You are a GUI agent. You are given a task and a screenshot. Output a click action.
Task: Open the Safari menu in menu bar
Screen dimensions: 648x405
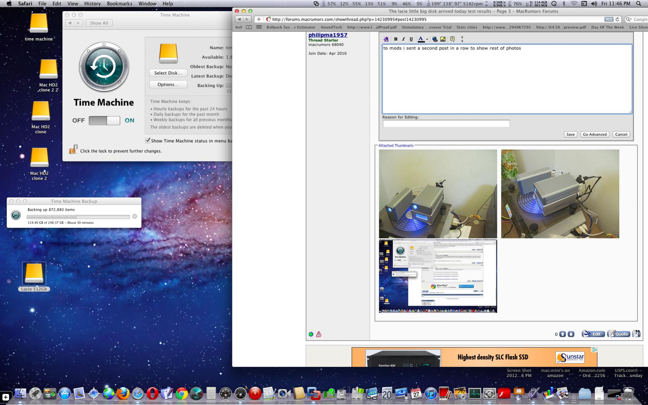point(25,4)
